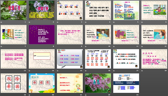168x96 pixels.
Task: Click the slide number 23 label
Action: (137, 95)
